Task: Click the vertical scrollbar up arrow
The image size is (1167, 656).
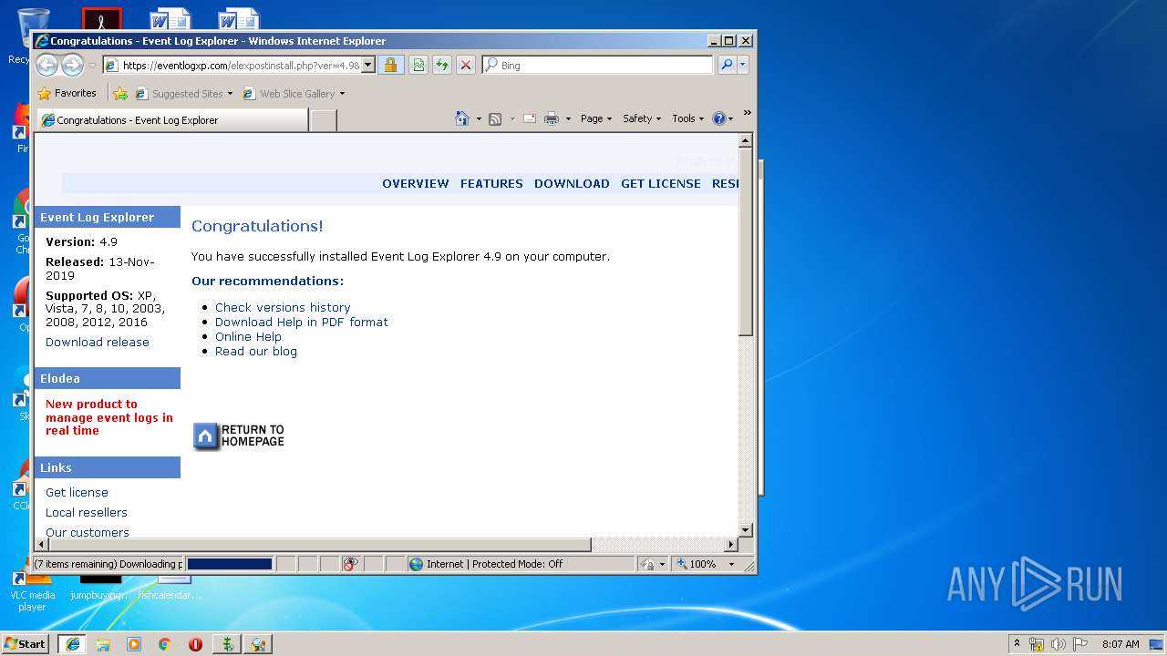Action: (x=745, y=140)
